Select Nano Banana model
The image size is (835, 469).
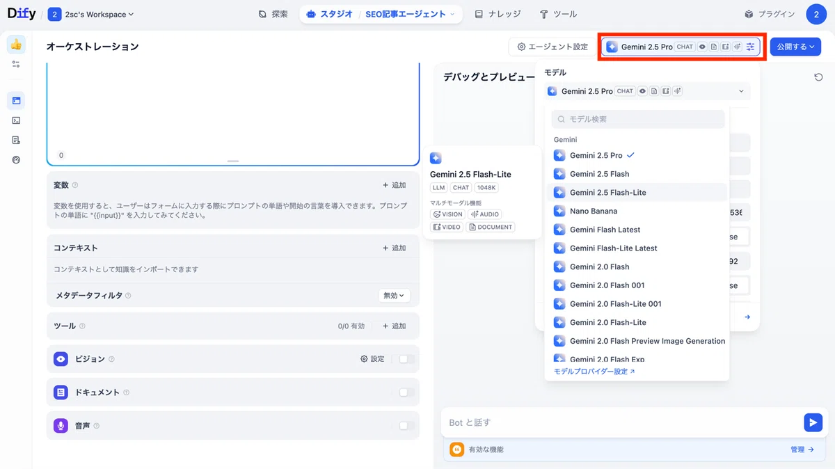637,211
